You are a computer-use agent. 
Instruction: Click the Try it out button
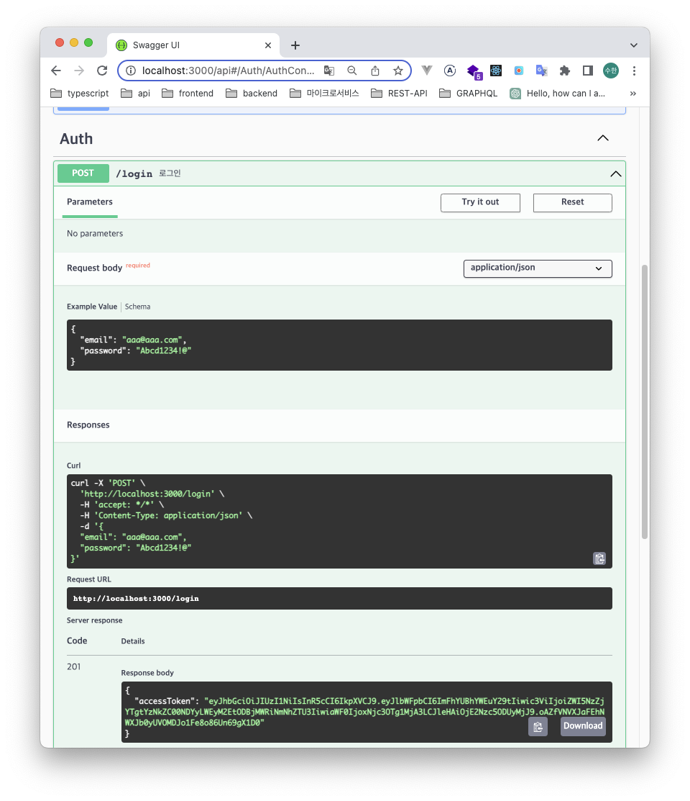click(480, 202)
